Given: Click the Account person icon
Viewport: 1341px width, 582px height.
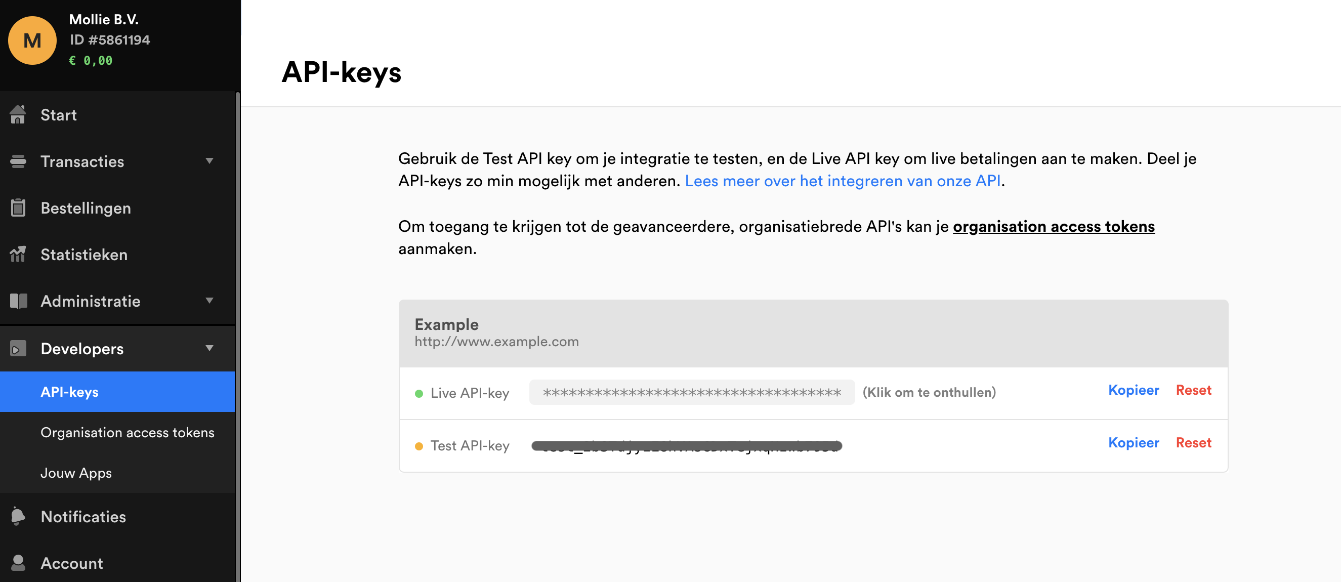Looking at the screenshot, I should click(x=18, y=563).
